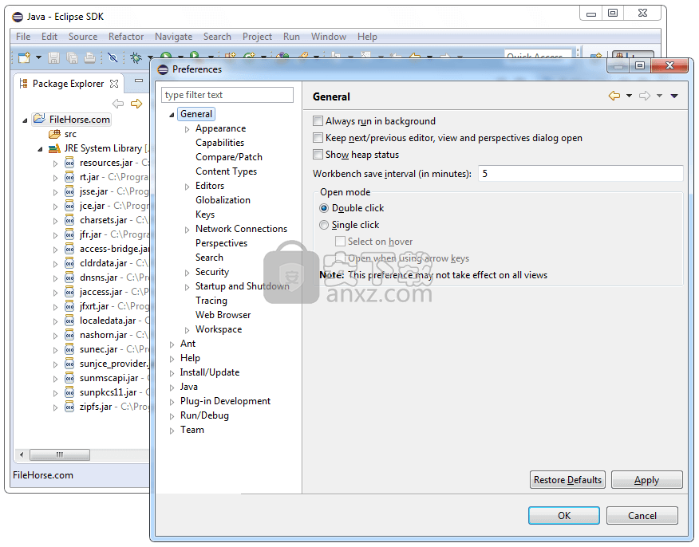Switch to the Package Explorer tab
This screenshot has height=547, width=699.
[x=68, y=84]
